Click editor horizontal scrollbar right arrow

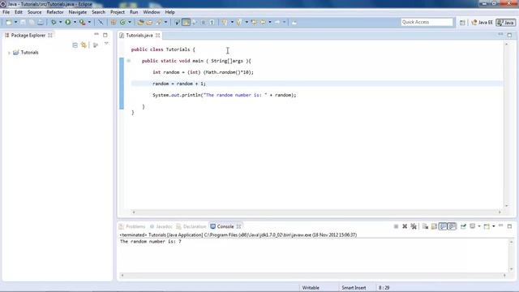point(500,212)
